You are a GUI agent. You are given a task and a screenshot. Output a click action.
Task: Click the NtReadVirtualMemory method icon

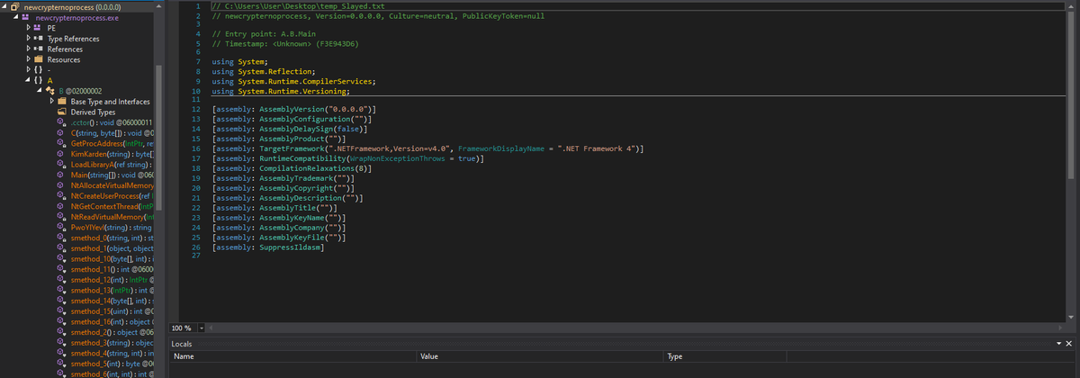tap(63, 217)
